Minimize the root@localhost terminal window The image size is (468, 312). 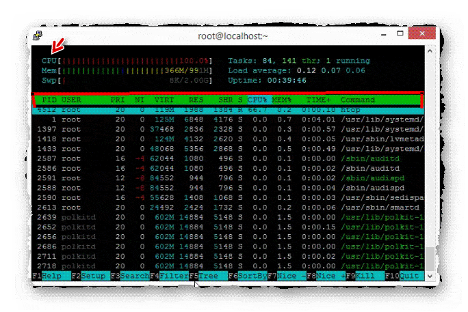tap(384, 34)
